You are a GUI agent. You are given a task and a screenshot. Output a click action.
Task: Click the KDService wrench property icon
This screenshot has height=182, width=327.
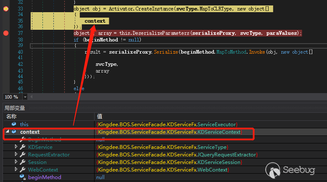23,147
